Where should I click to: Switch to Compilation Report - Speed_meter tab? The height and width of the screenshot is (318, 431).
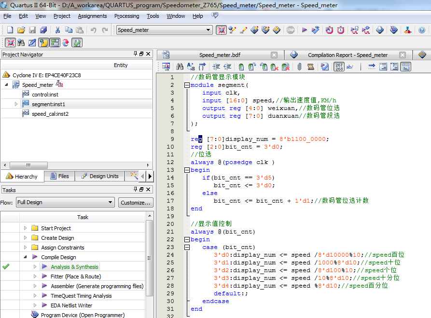(348, 55)
